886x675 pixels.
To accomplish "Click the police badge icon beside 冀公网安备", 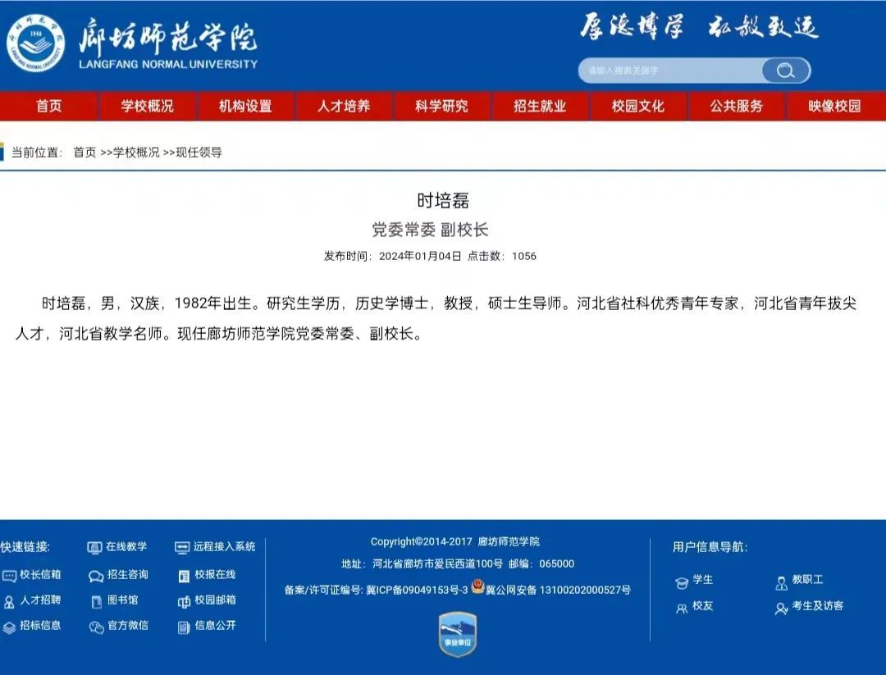I will (x=477, y=586).
